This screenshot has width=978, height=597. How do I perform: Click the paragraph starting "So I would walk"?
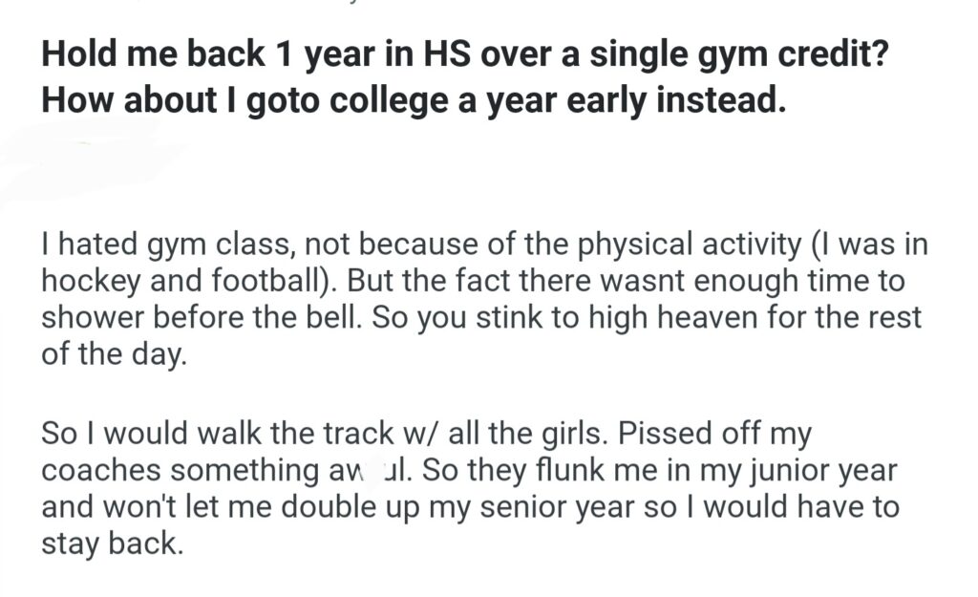click(x=470, y=488)
